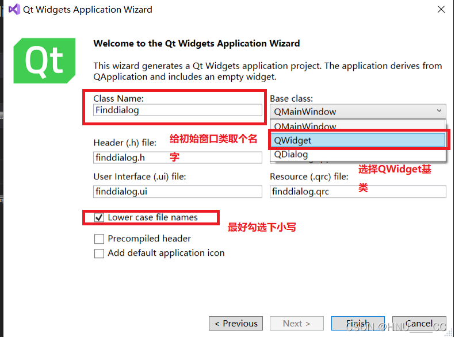Click the Finish button
The width and height of the screenshot is (455, 338).
tap(358, 323)
